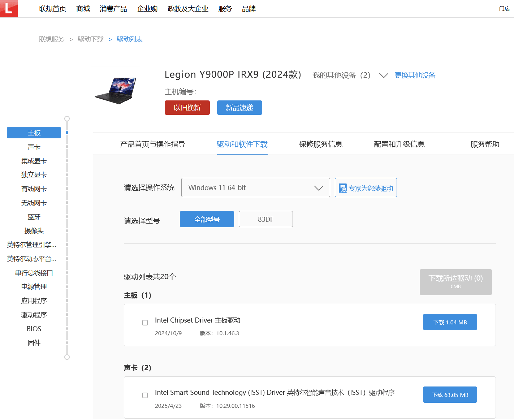The image size is (514, 419).
Task: Jump to 英特尔动态平台 in the sidebar
Action: point(32,259)
